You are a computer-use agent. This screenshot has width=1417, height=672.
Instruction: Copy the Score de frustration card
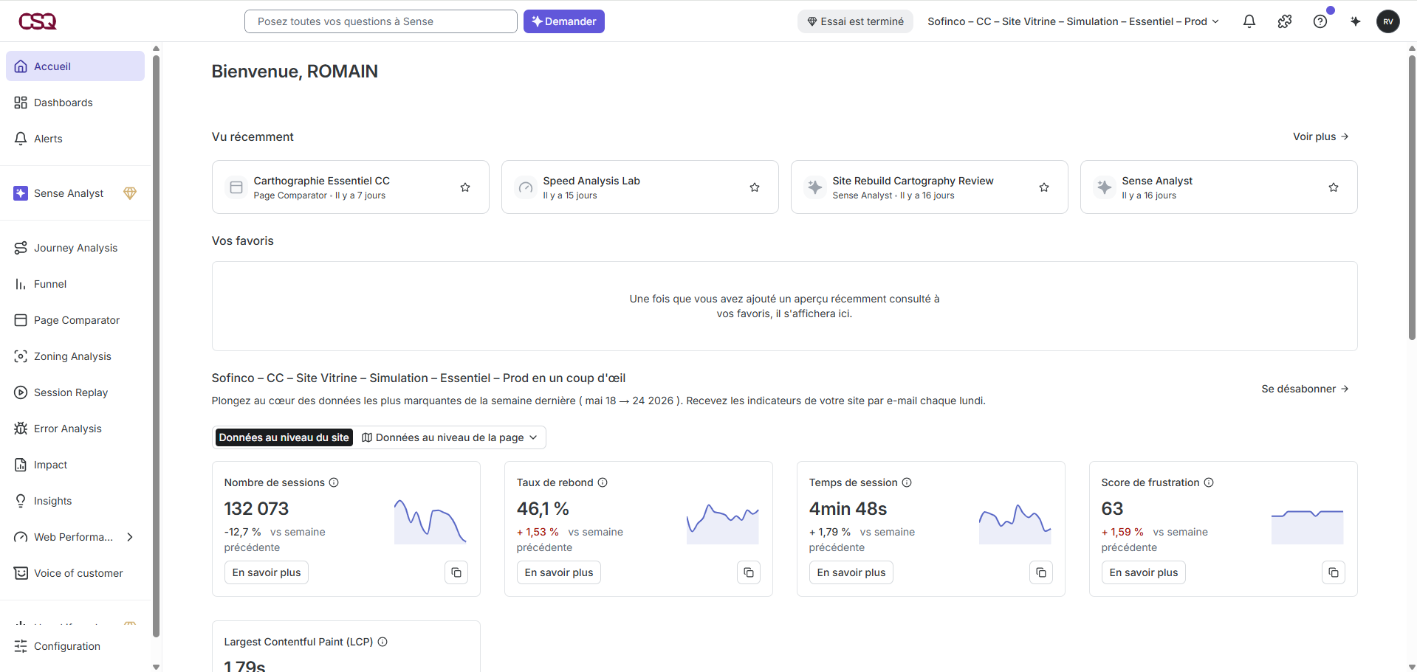[1334, 572]
